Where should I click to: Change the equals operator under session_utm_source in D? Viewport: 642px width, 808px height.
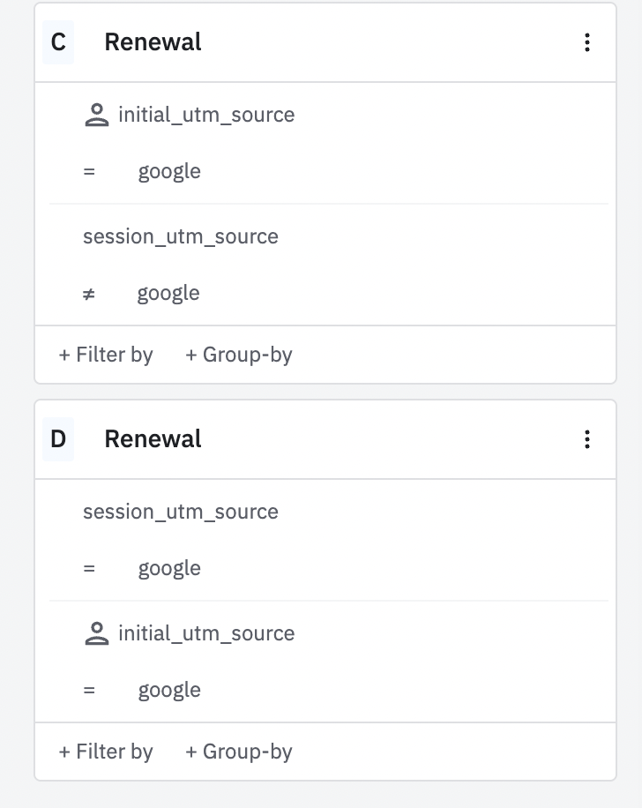[89, 568]
